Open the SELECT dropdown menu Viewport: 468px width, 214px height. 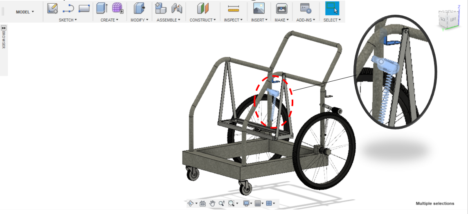[332, 20]
